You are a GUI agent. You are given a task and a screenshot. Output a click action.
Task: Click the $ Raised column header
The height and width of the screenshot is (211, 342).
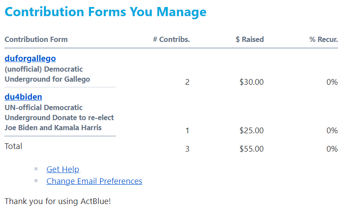point(250,39)
